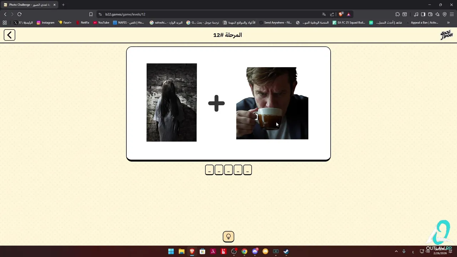Open Steam from the taskbar
457x257 pixels.
(x=286, y=251)
